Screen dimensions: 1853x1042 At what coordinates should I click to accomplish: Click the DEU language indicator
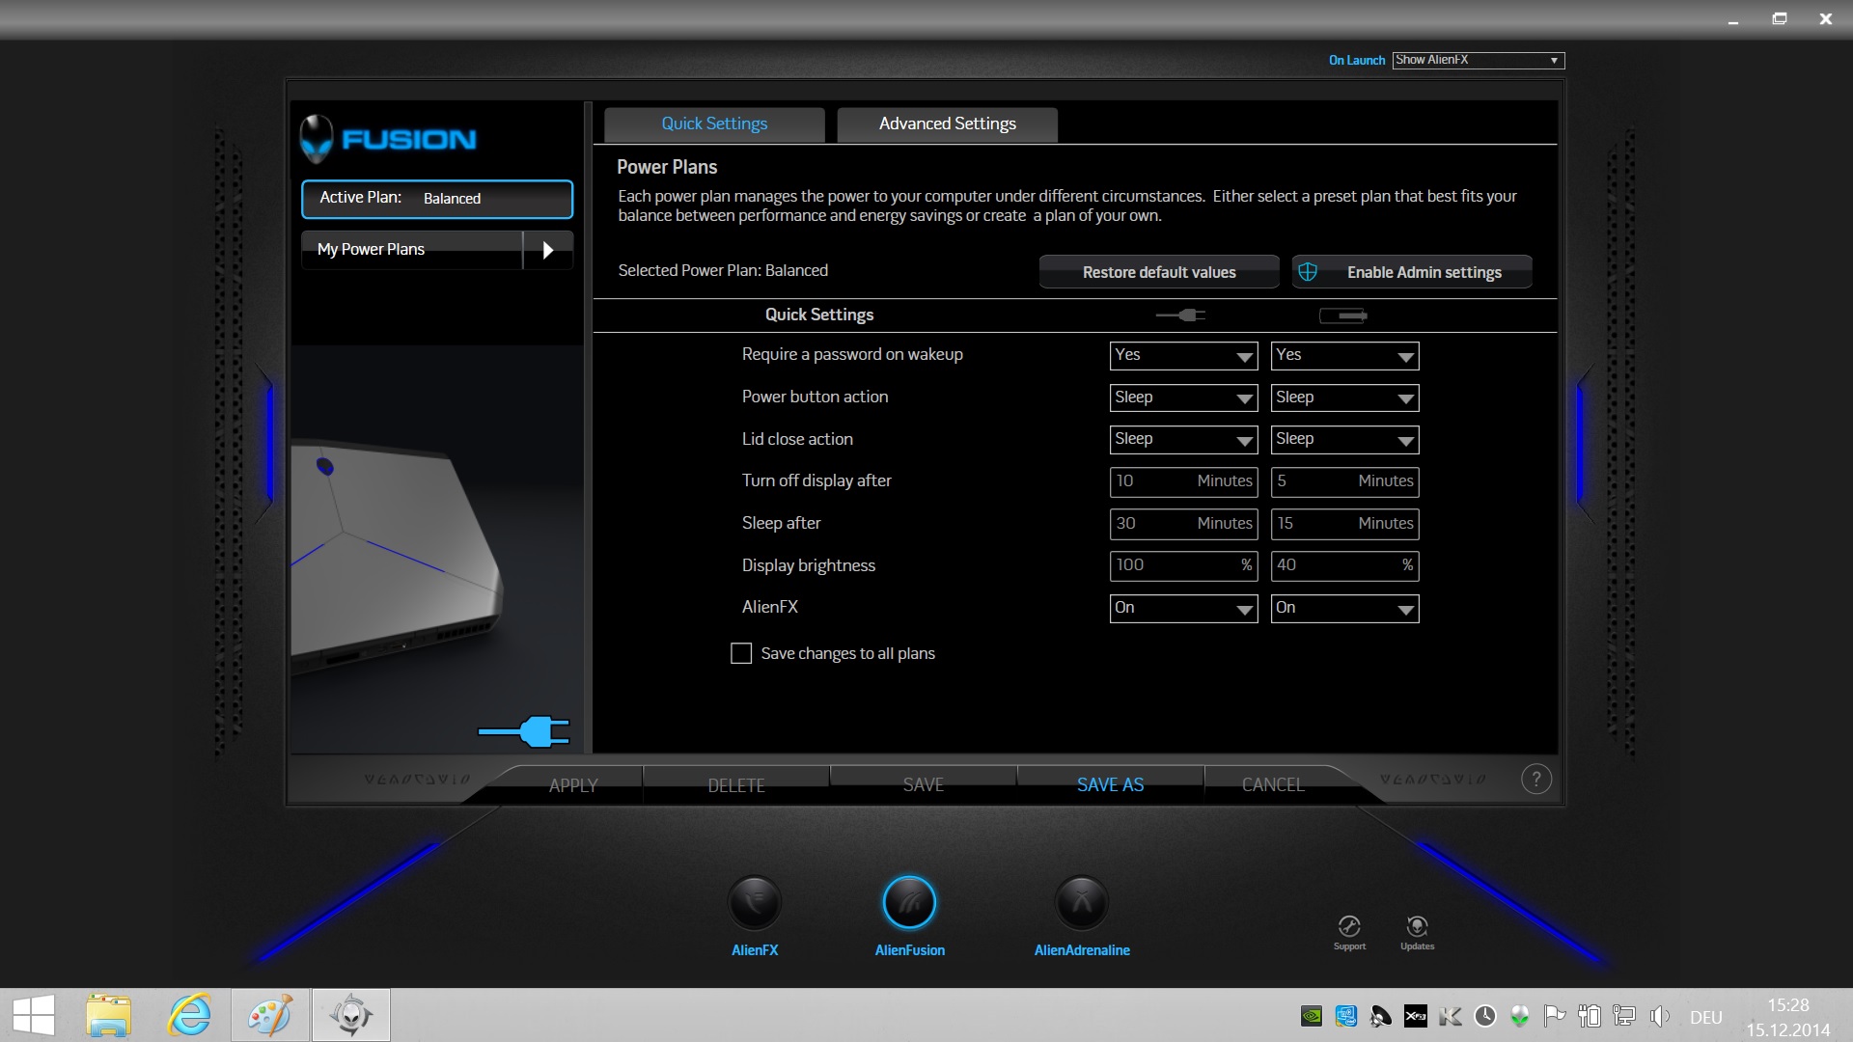(1705, 1017)
